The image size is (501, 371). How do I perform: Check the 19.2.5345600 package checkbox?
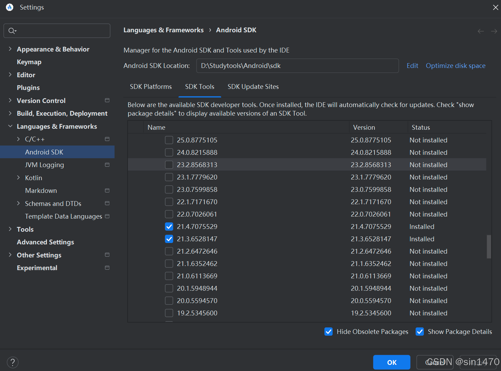coord(169,313)
